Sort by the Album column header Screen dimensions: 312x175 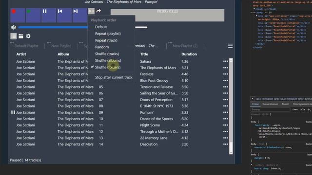point(63,54)
